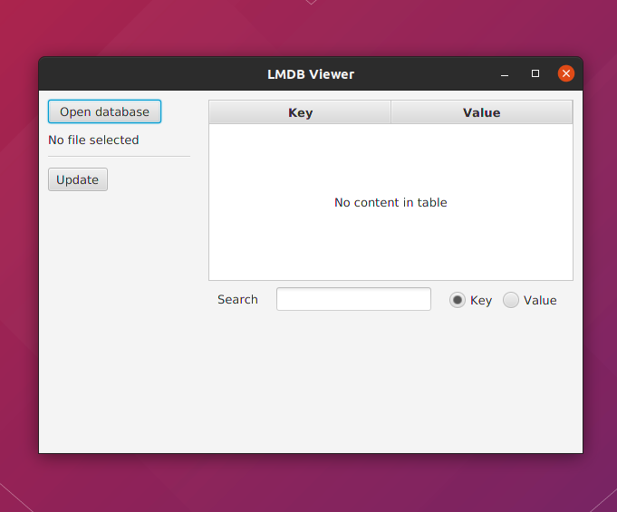617x512 pixels.
Task: Open the database file chooser
Action: 104,111
